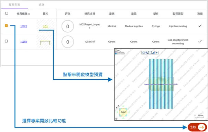208x132 pixels.
Task: Open project link 10021
Action: coord(24,26)
